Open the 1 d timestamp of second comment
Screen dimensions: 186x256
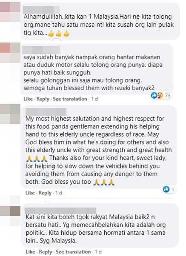pos(94,99)
